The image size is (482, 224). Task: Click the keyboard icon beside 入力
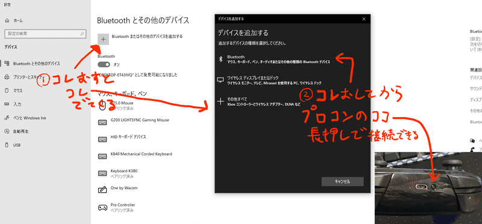coord(7,104)
